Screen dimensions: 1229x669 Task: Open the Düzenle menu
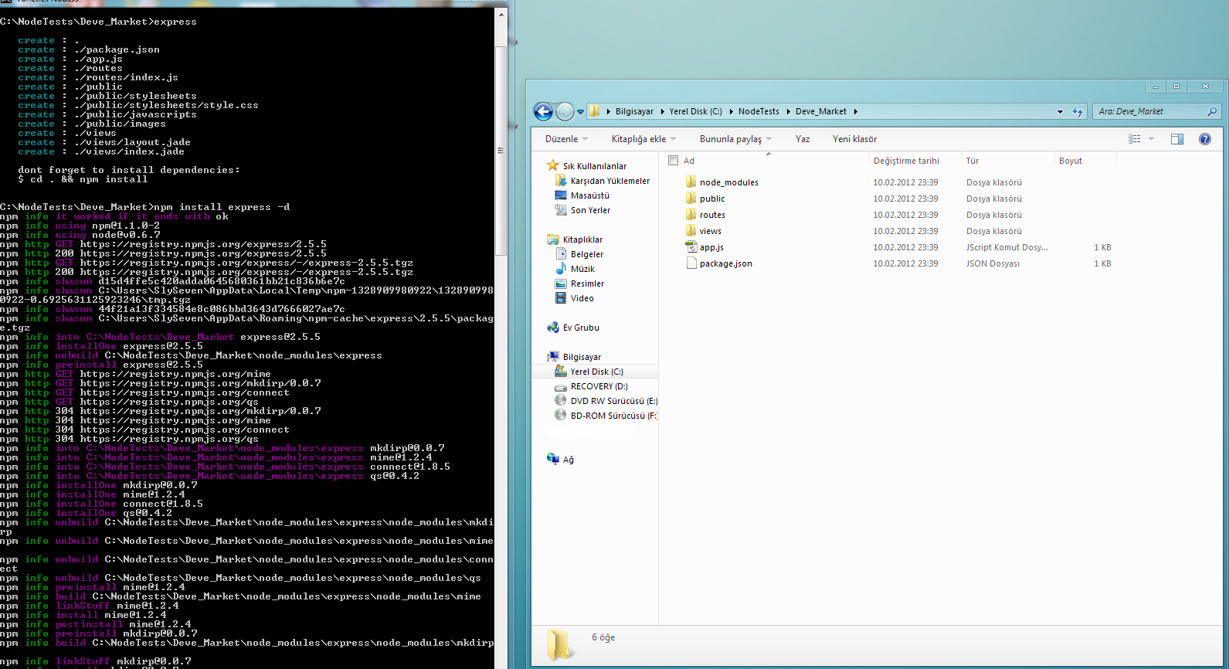pyautogui.click(x=566, y=139)
